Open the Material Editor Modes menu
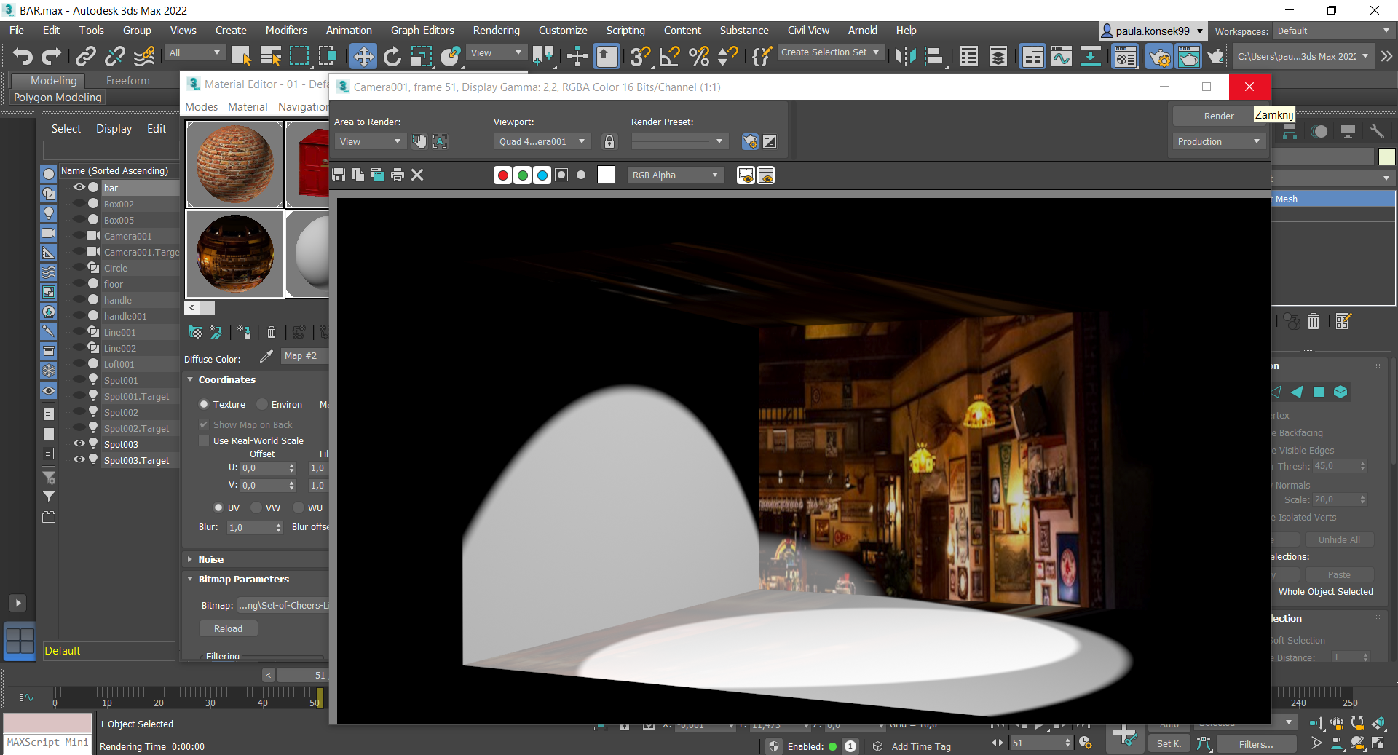1398x755 pixels. click(202, 107)
